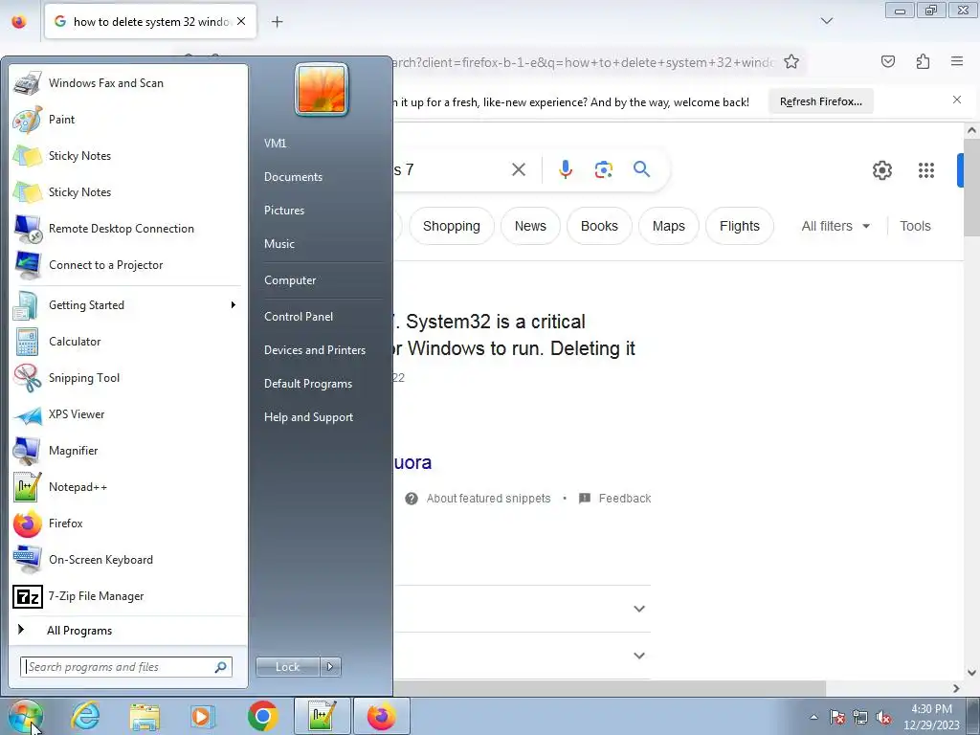Open Firefox list all tabs chevron
The width and height of the screenshot is (980, 735).
[827, 21]
